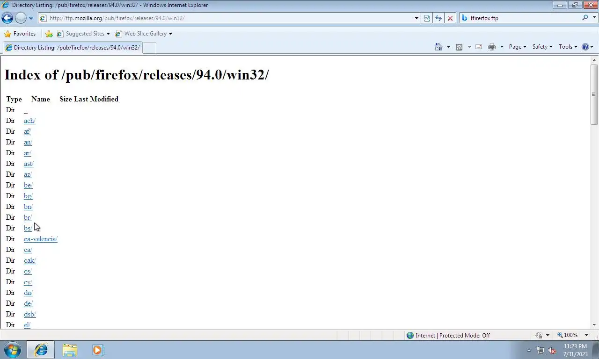Image resolution: width=599 pixels, height=359 pixels.
Task: Open Web Slice Gallery
Action: tap(144, 34)
